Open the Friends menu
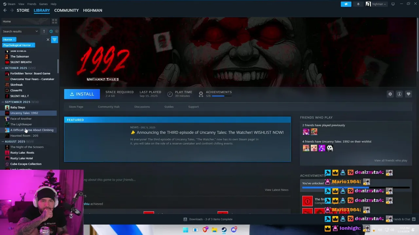 tap(32, 4)
